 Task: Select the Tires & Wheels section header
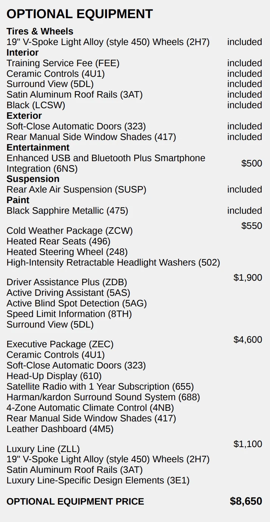[x=40, y=31]
